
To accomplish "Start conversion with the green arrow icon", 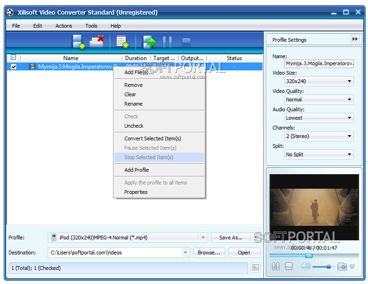I will pos(149,42).
